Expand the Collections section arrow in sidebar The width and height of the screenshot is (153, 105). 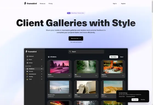42,66
